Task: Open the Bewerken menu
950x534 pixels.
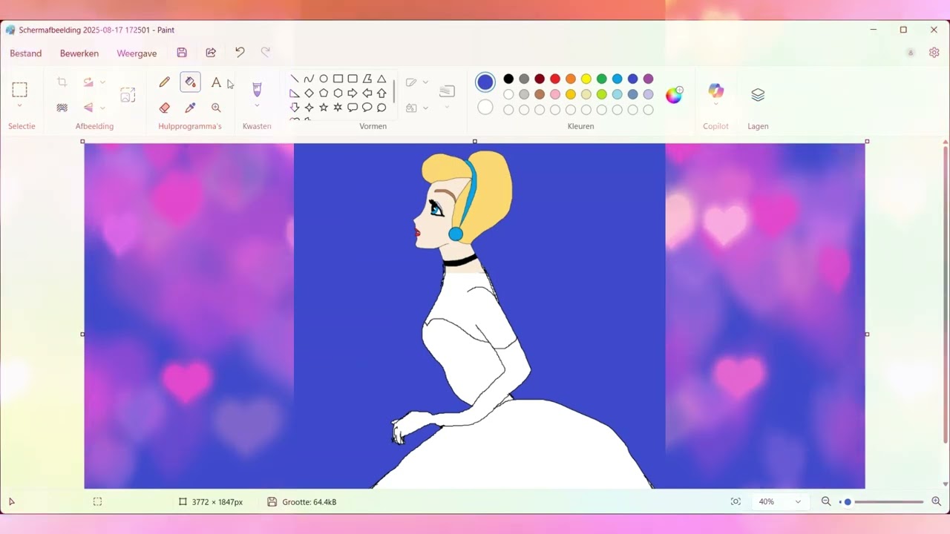Action: [79, 53]
